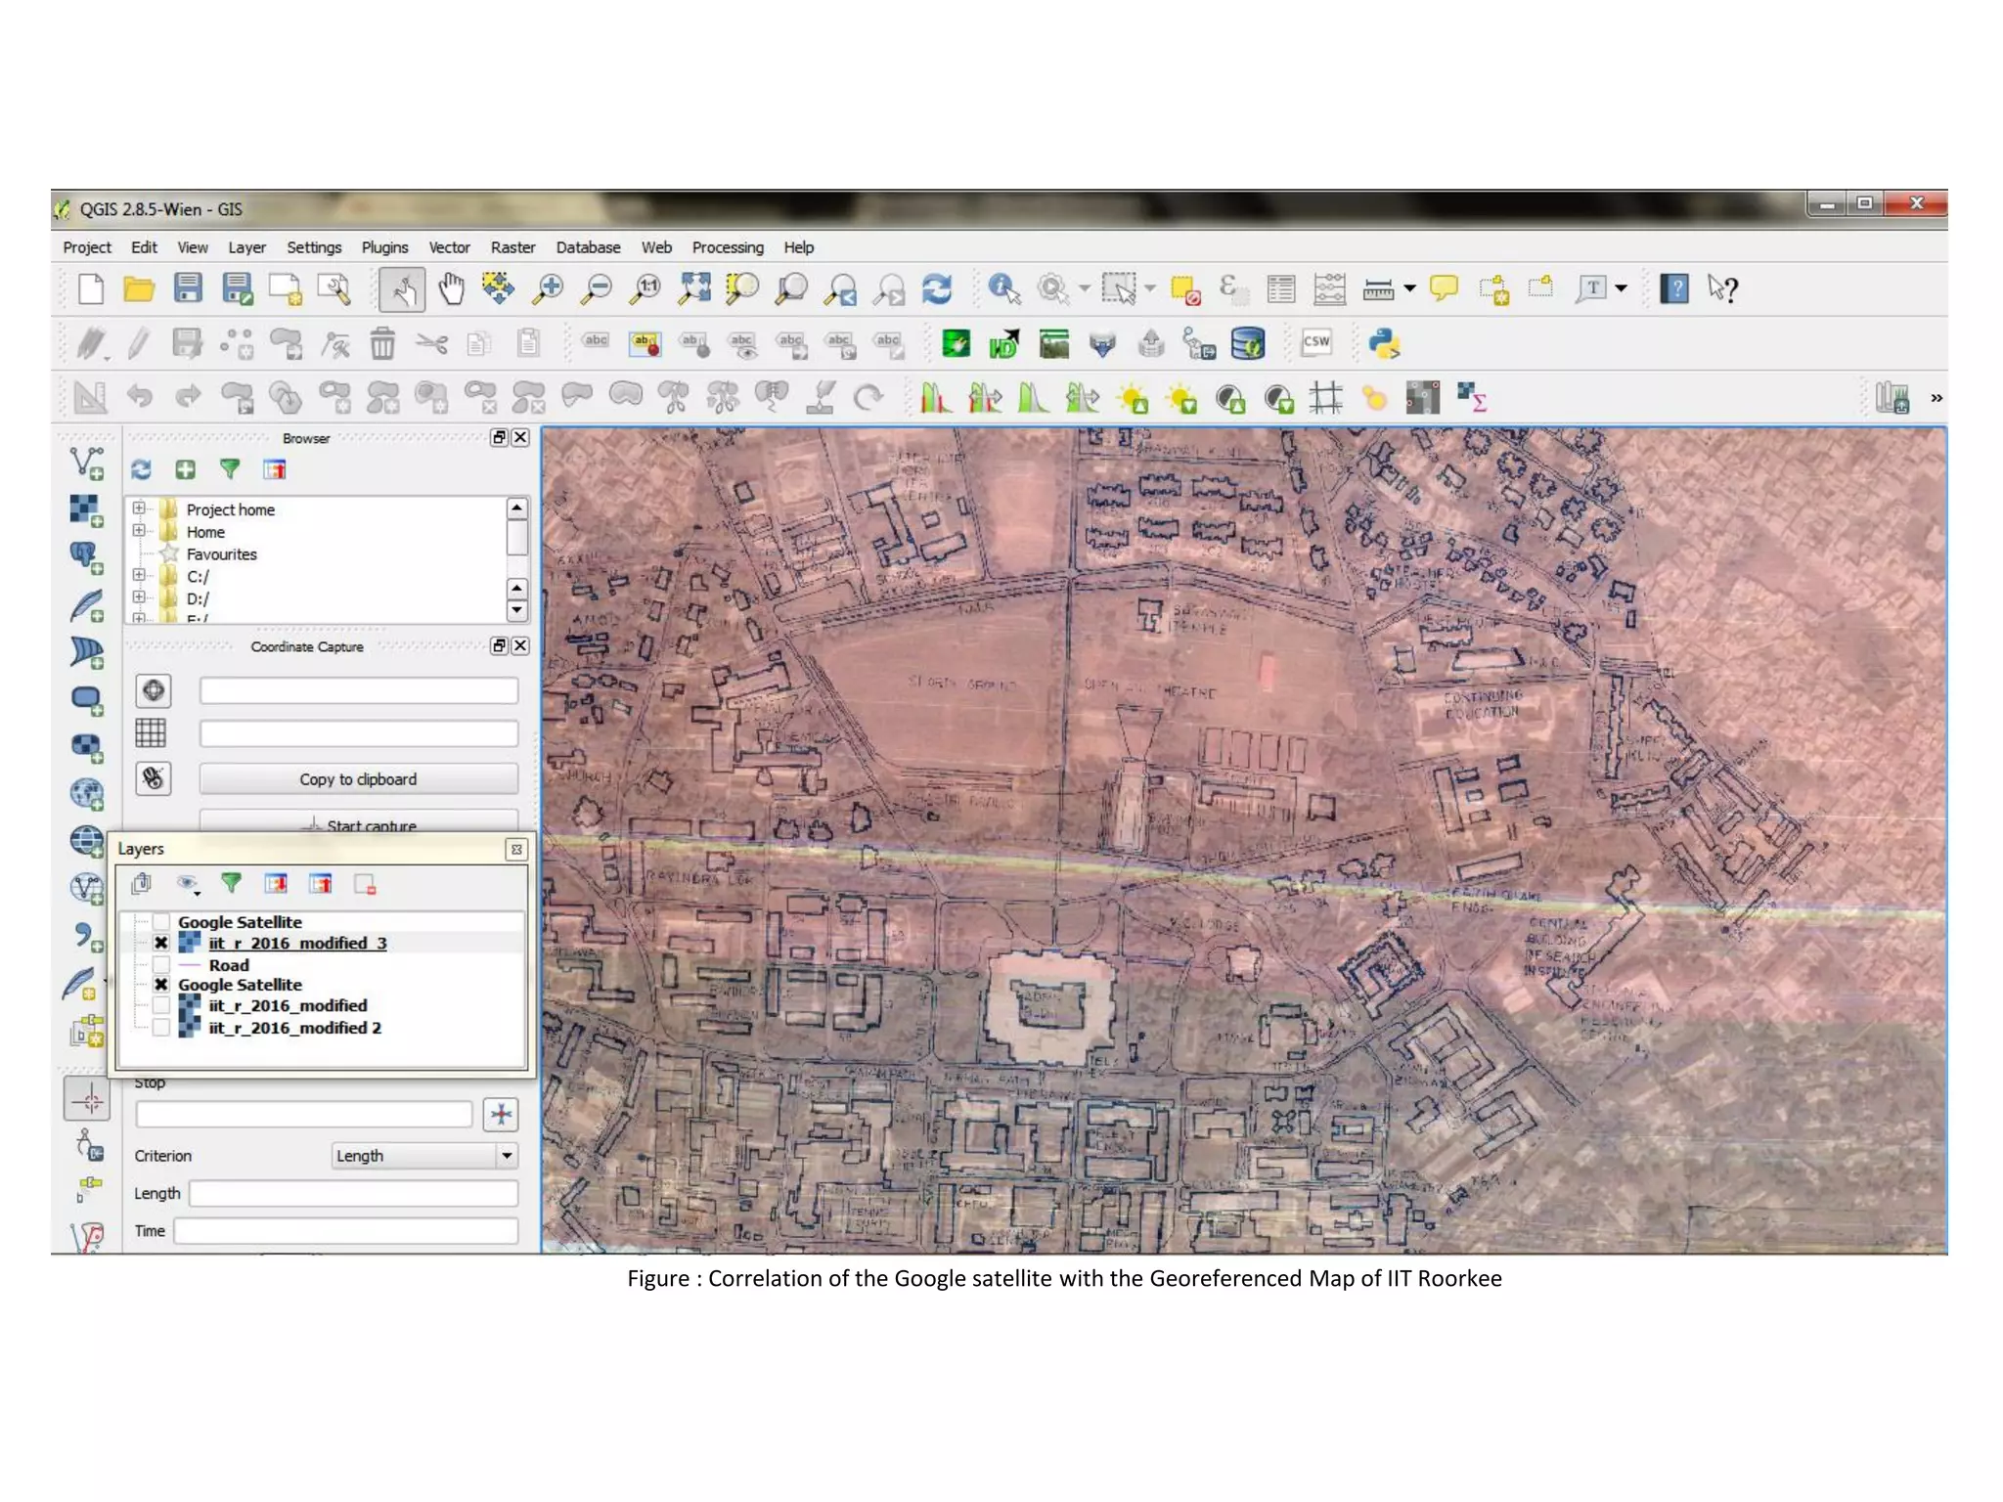
Task: Click the Start capture button
Action: (x=359, y=822)
